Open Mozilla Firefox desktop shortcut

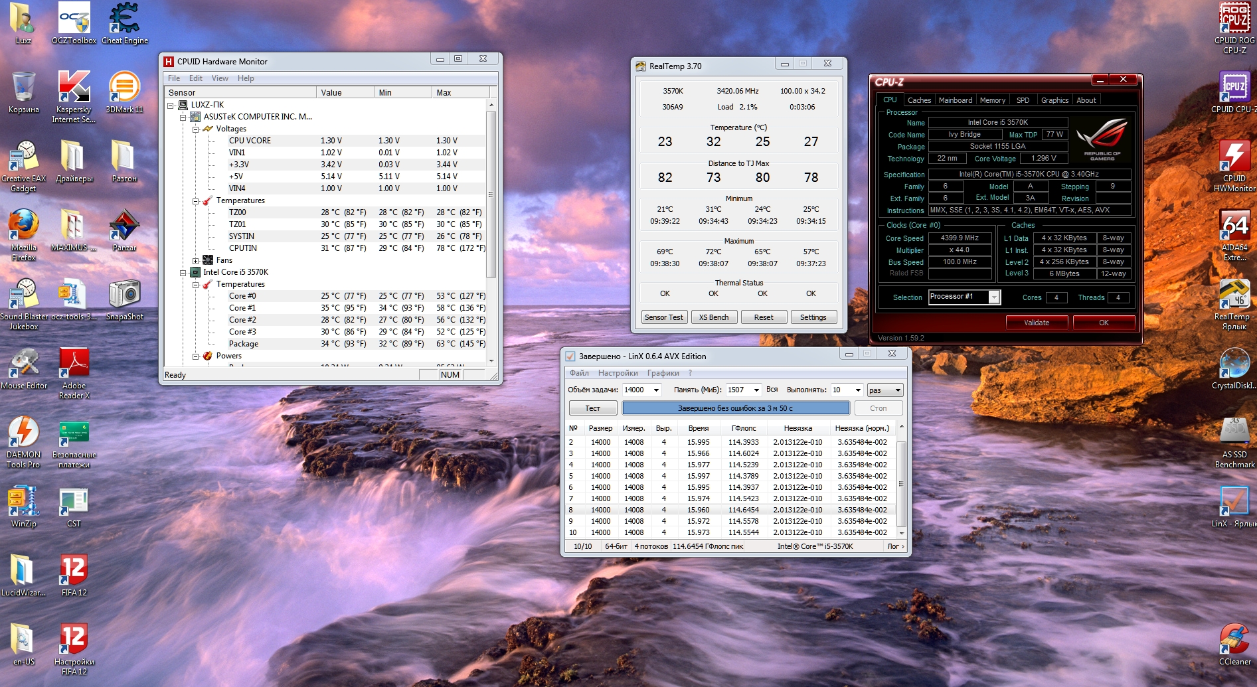[23, 226]
